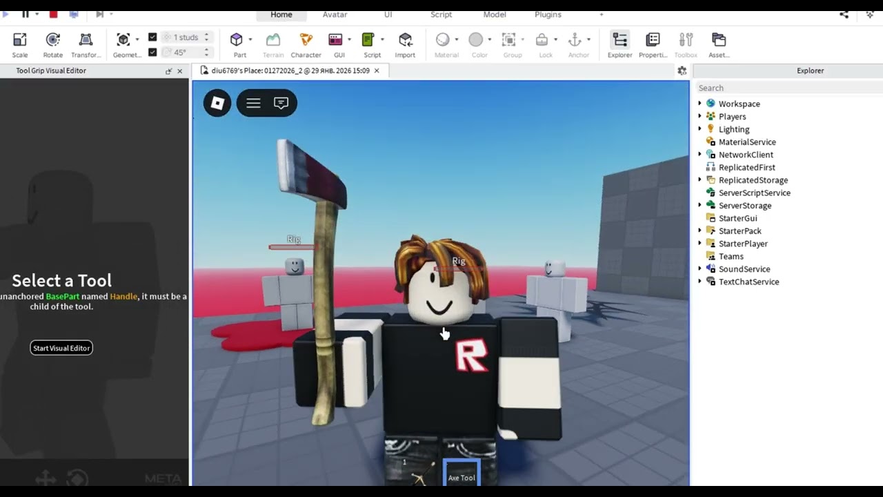The image size is (883, 497).
Task: Switch to the Plugins ribbon tab
Action: pyautogui.click(x=548, y=14)
